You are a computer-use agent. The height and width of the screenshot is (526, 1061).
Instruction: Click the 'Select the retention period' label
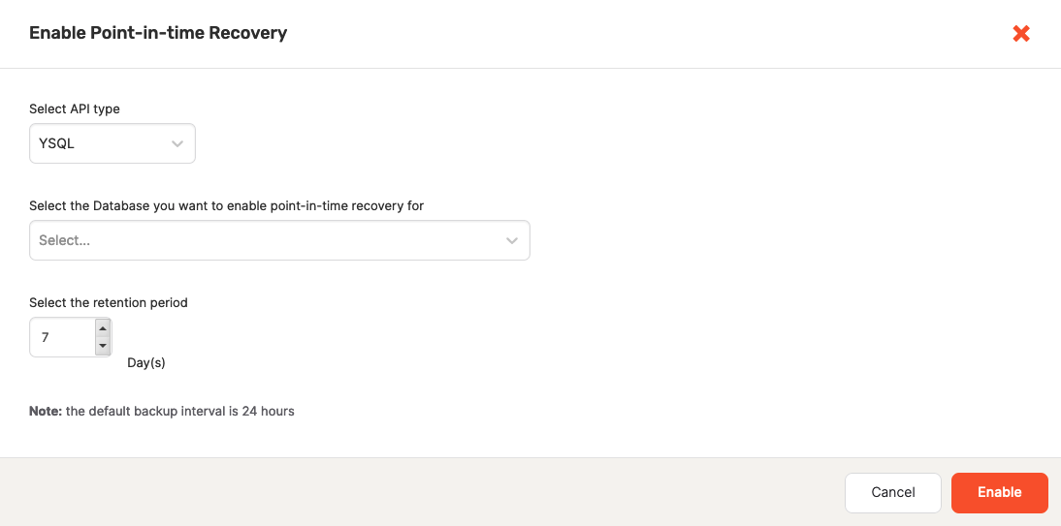(109, 302)
